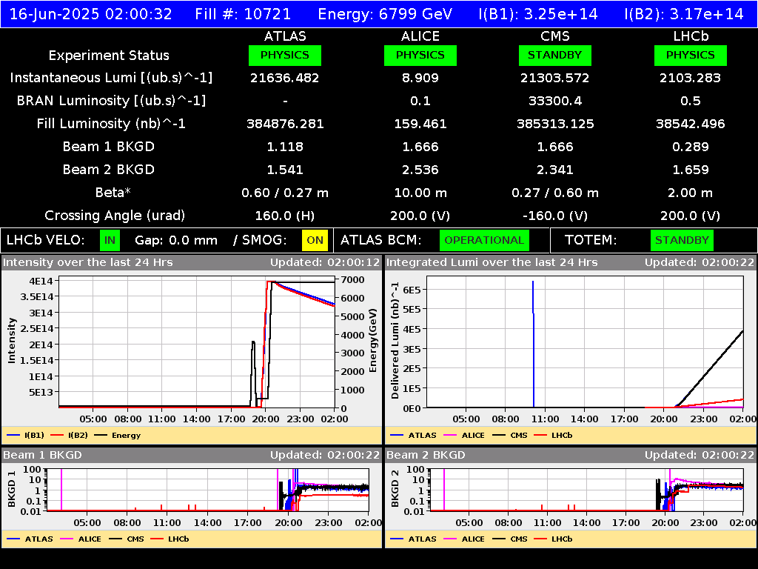Click the LHCb column header
The image size is (758, 569).
click(691, 36)
